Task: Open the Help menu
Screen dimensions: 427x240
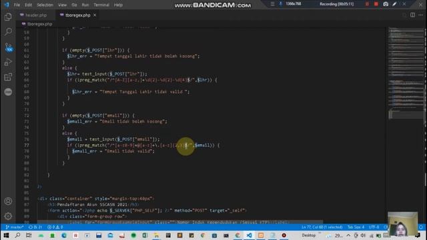Action: point(118,5)
